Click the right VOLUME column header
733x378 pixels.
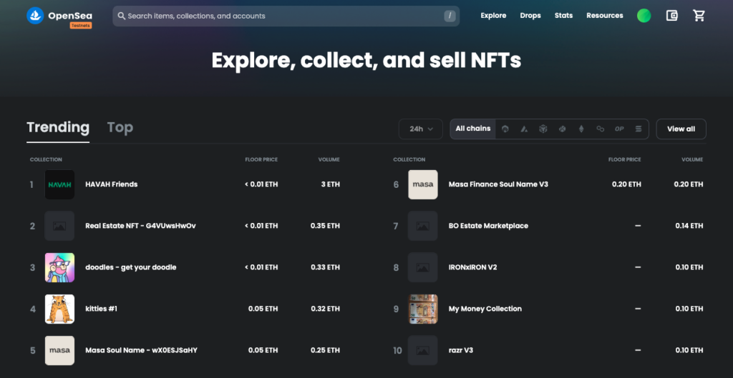point(692,159)
